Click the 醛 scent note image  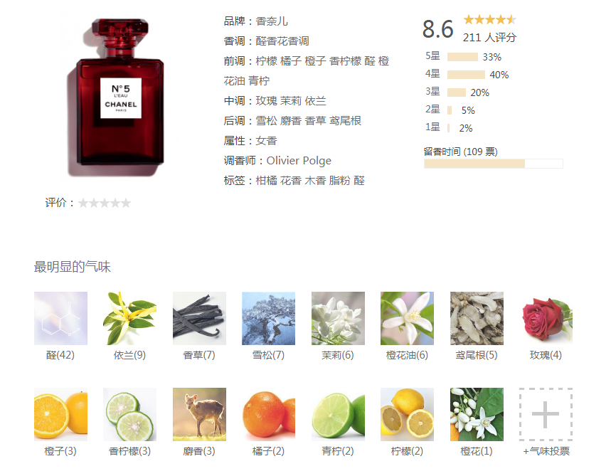click(x=60, y=318)
